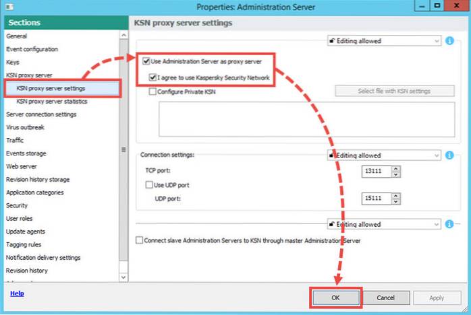This screenshot has width=471, height=315.
Task: Decrease UDP port with the down arrow
Action: (395, 202)
